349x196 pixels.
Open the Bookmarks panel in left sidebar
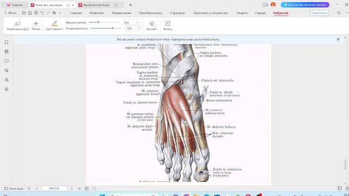click(7, 42)
